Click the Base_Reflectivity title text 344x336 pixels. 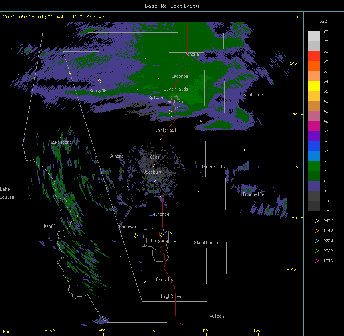[172, 6]
